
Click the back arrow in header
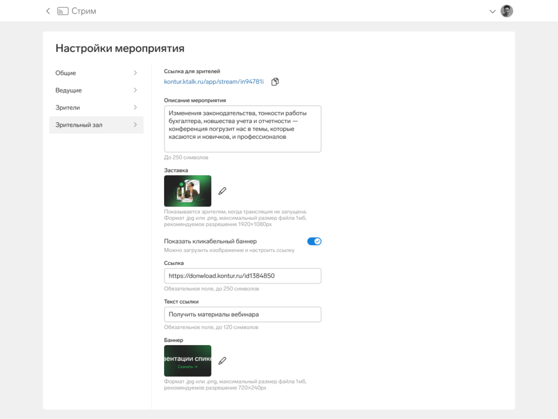tap(48, 11)
